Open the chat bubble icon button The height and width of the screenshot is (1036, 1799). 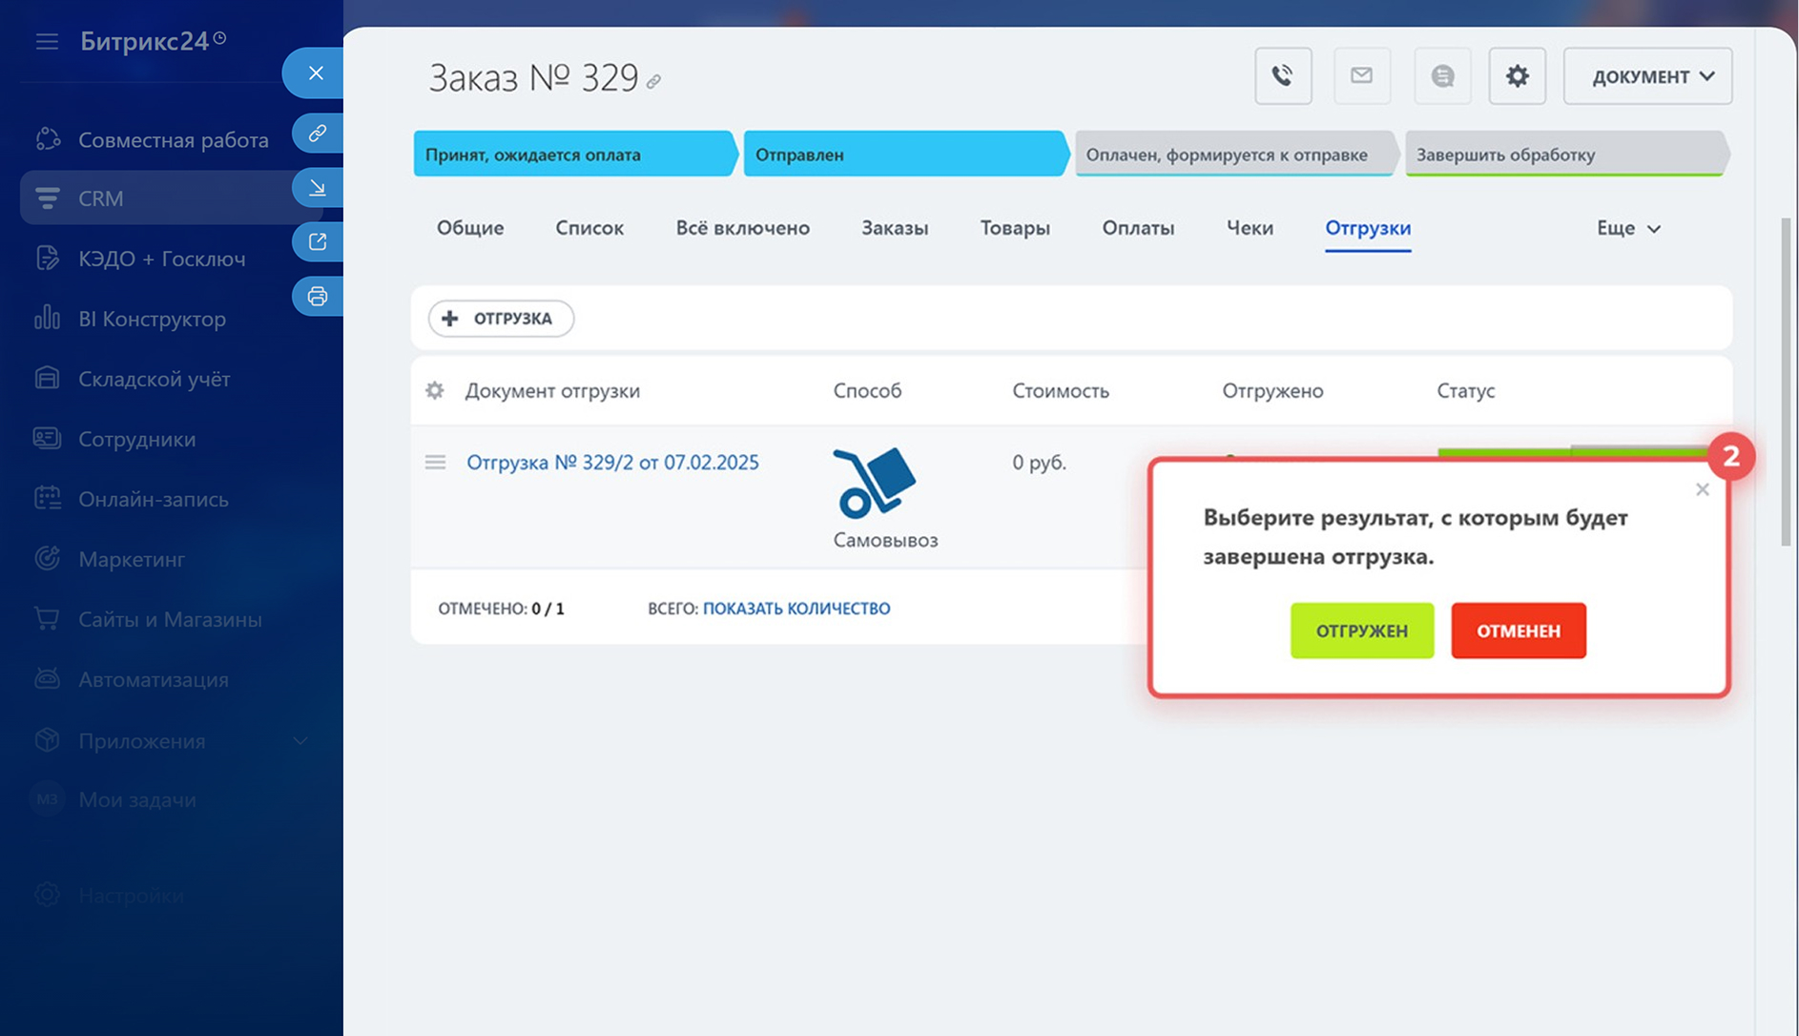1441,76
